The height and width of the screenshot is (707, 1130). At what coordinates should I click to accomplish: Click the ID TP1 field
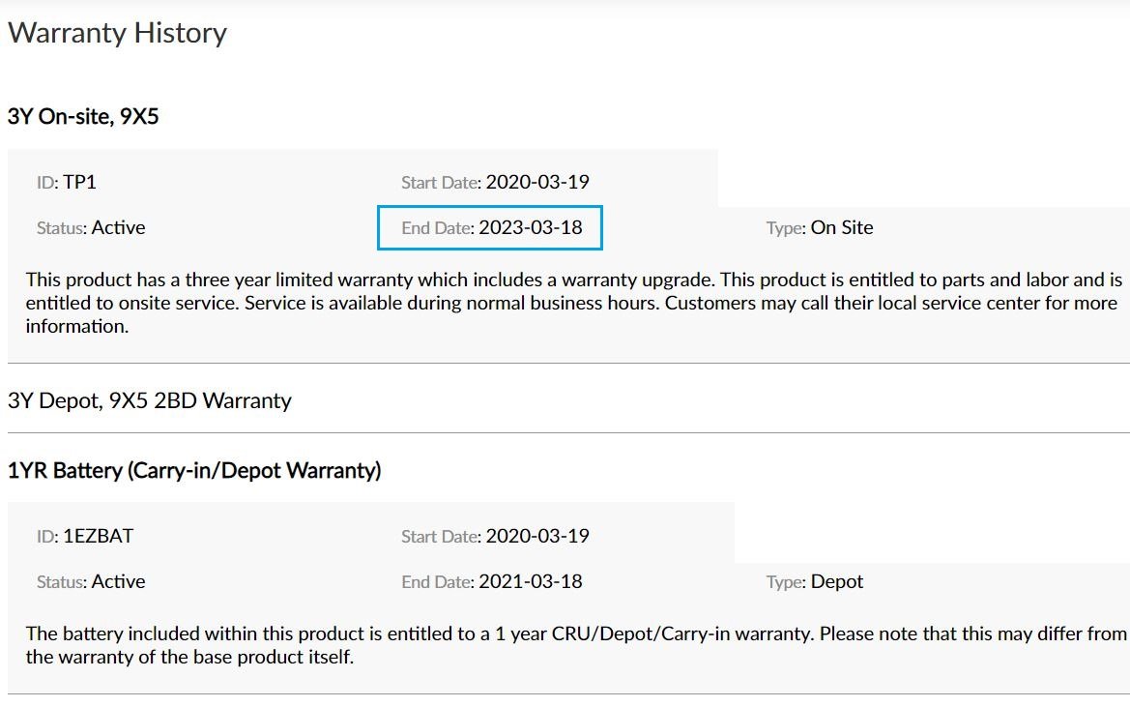point(67,182)
